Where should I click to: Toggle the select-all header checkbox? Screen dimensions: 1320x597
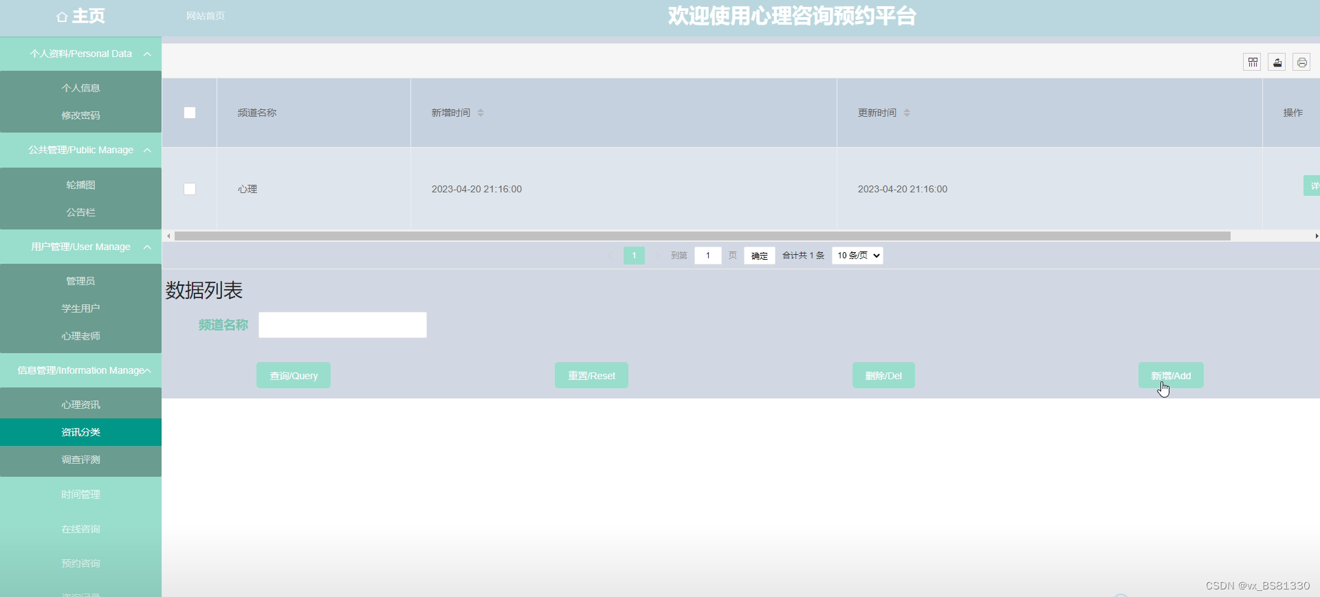(190, 113)
